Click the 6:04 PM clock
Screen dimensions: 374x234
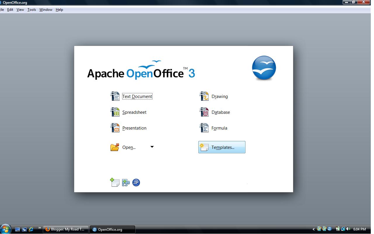[x=359, y=229]
